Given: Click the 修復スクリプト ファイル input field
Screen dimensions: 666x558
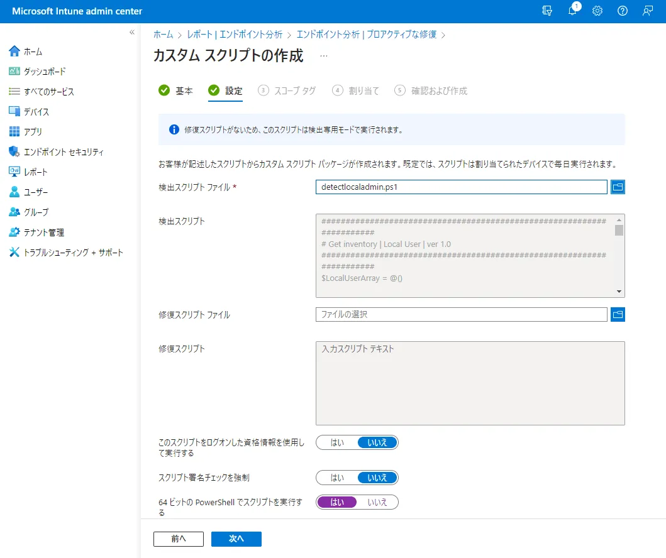Looking at the screenshot, I should pyautogui.click(x=461, y=315).
